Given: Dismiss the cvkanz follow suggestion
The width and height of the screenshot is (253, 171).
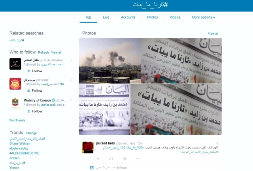Looking at the screenshot, I should tap(71, 80).
